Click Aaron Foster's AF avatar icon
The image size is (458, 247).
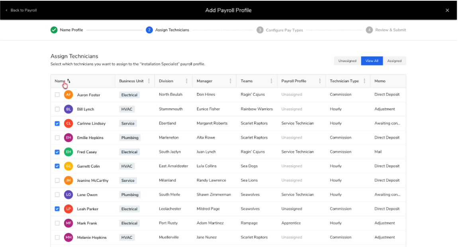[69, 95]
